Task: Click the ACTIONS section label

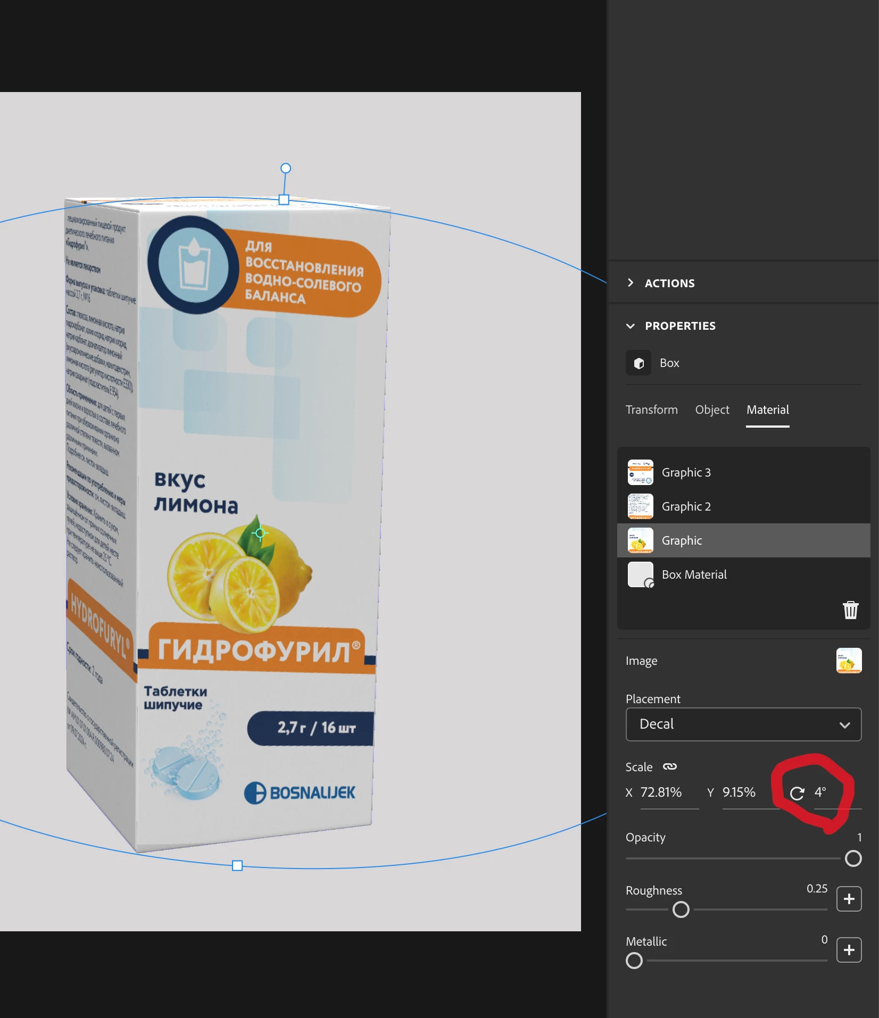Action: tap(669, 283)
